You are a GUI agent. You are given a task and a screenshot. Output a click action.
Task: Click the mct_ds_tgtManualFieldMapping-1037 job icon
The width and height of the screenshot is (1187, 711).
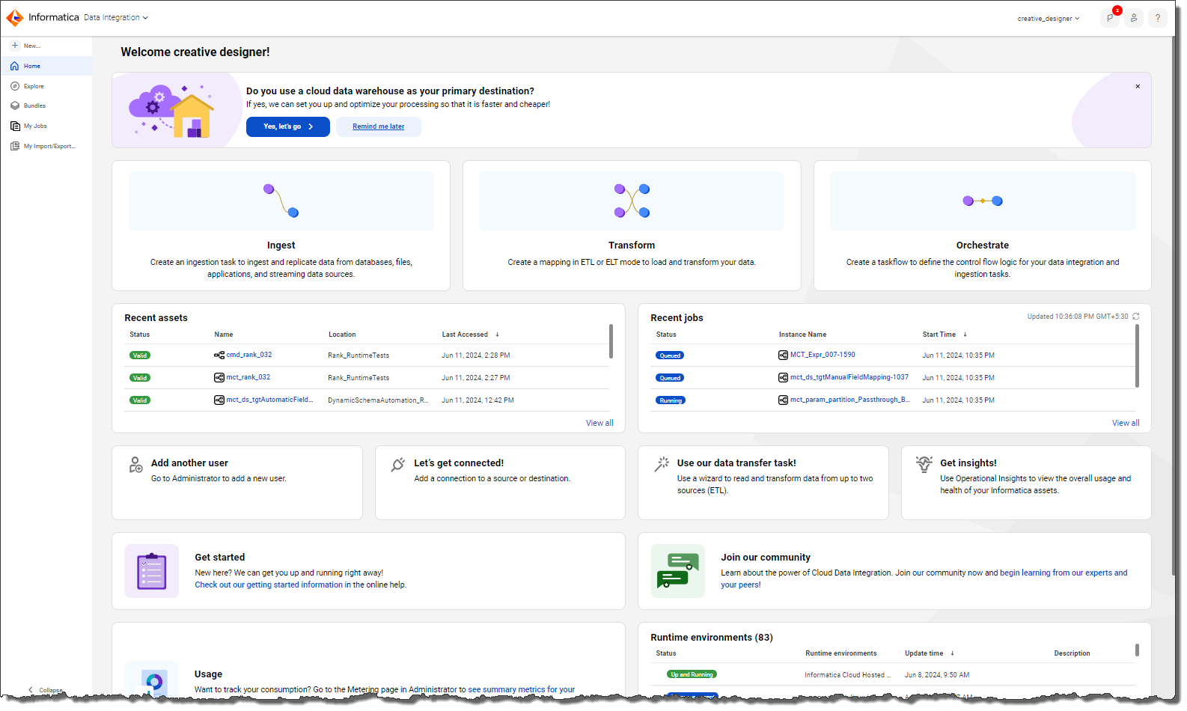(x=783, y=378)
